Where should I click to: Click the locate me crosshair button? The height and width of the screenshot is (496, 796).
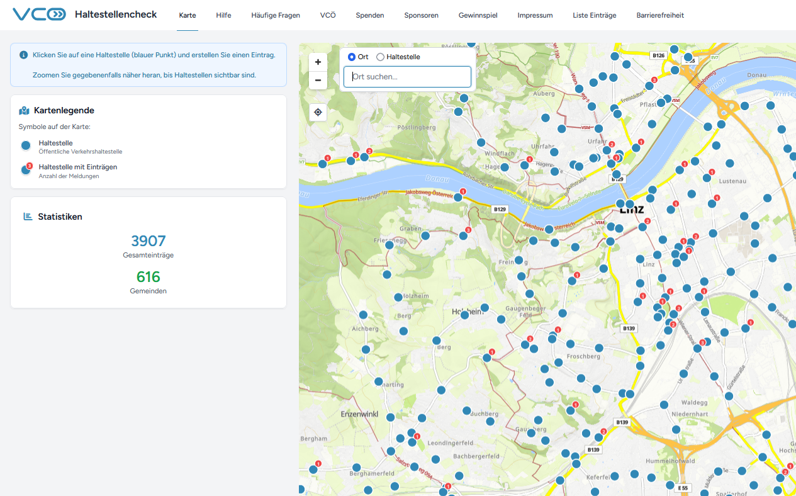coord(318,112)
